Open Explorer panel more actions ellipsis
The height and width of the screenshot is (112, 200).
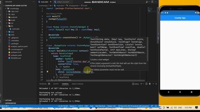34,2
